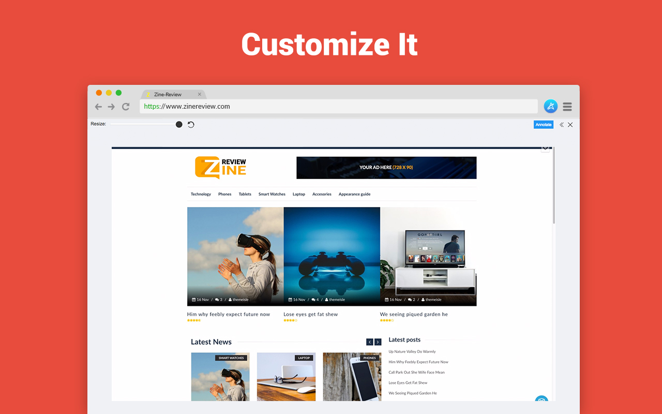662x414 pixels.
Task: Open the Up Nature Valley Do Warmly post link
Action: (x=413, y=351)
